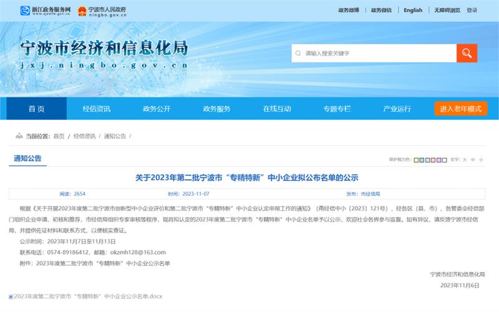Open the 政务公开 navigation menu

[x=157, y=109]
